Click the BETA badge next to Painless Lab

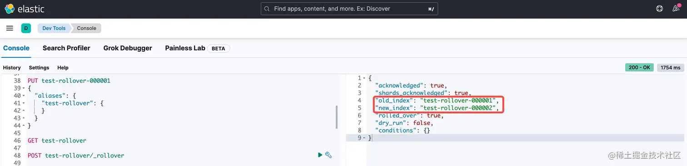[x=219, y=48]
